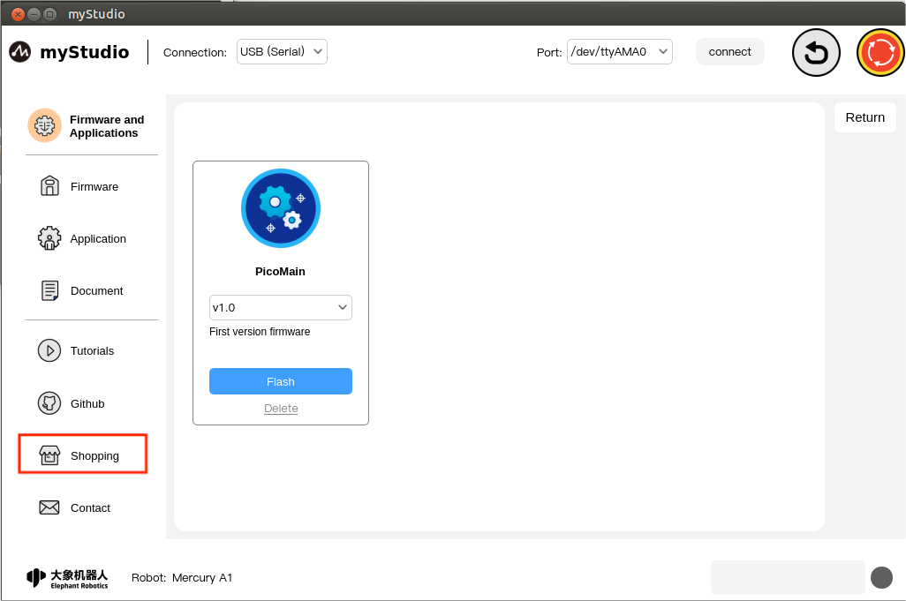906x601 pixels.
Task: Open the Shopping menu item
Action: click(83, 455)
